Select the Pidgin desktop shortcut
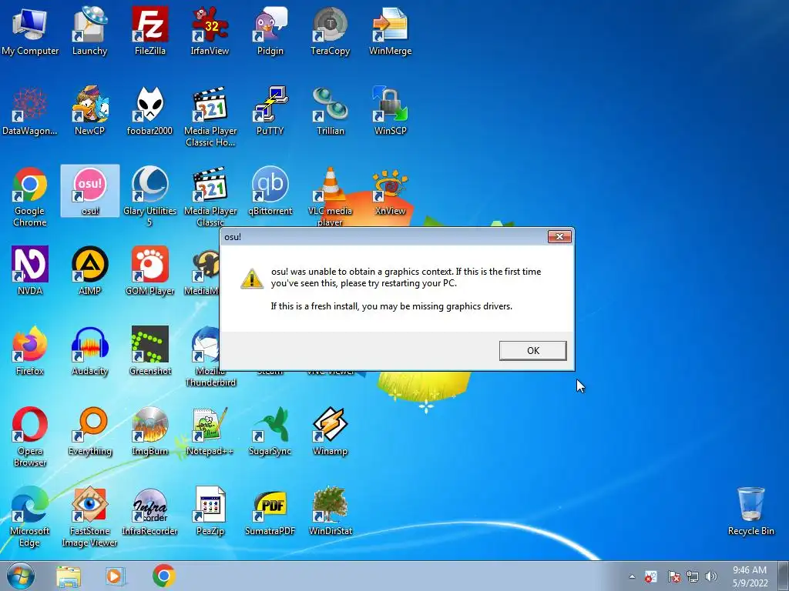The width and height of the screenshot is (789, 591). click(270, 31)
